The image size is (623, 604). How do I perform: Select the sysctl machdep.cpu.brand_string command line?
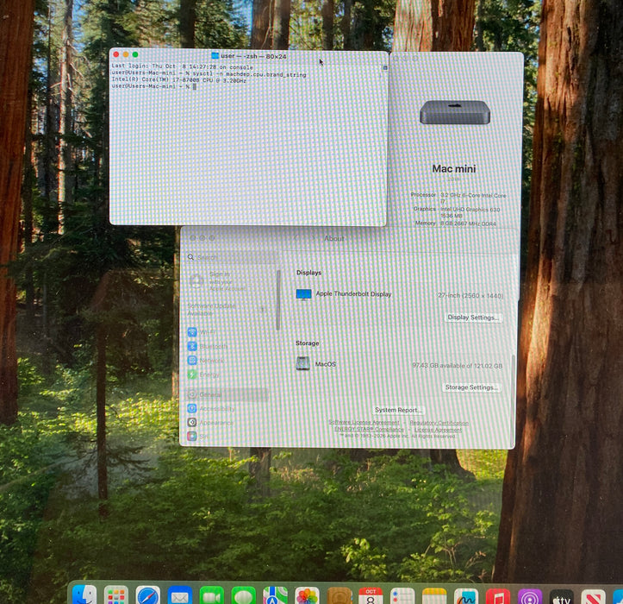209,74
